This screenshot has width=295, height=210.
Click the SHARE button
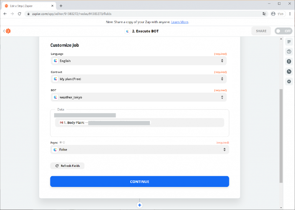click(261, 31)
